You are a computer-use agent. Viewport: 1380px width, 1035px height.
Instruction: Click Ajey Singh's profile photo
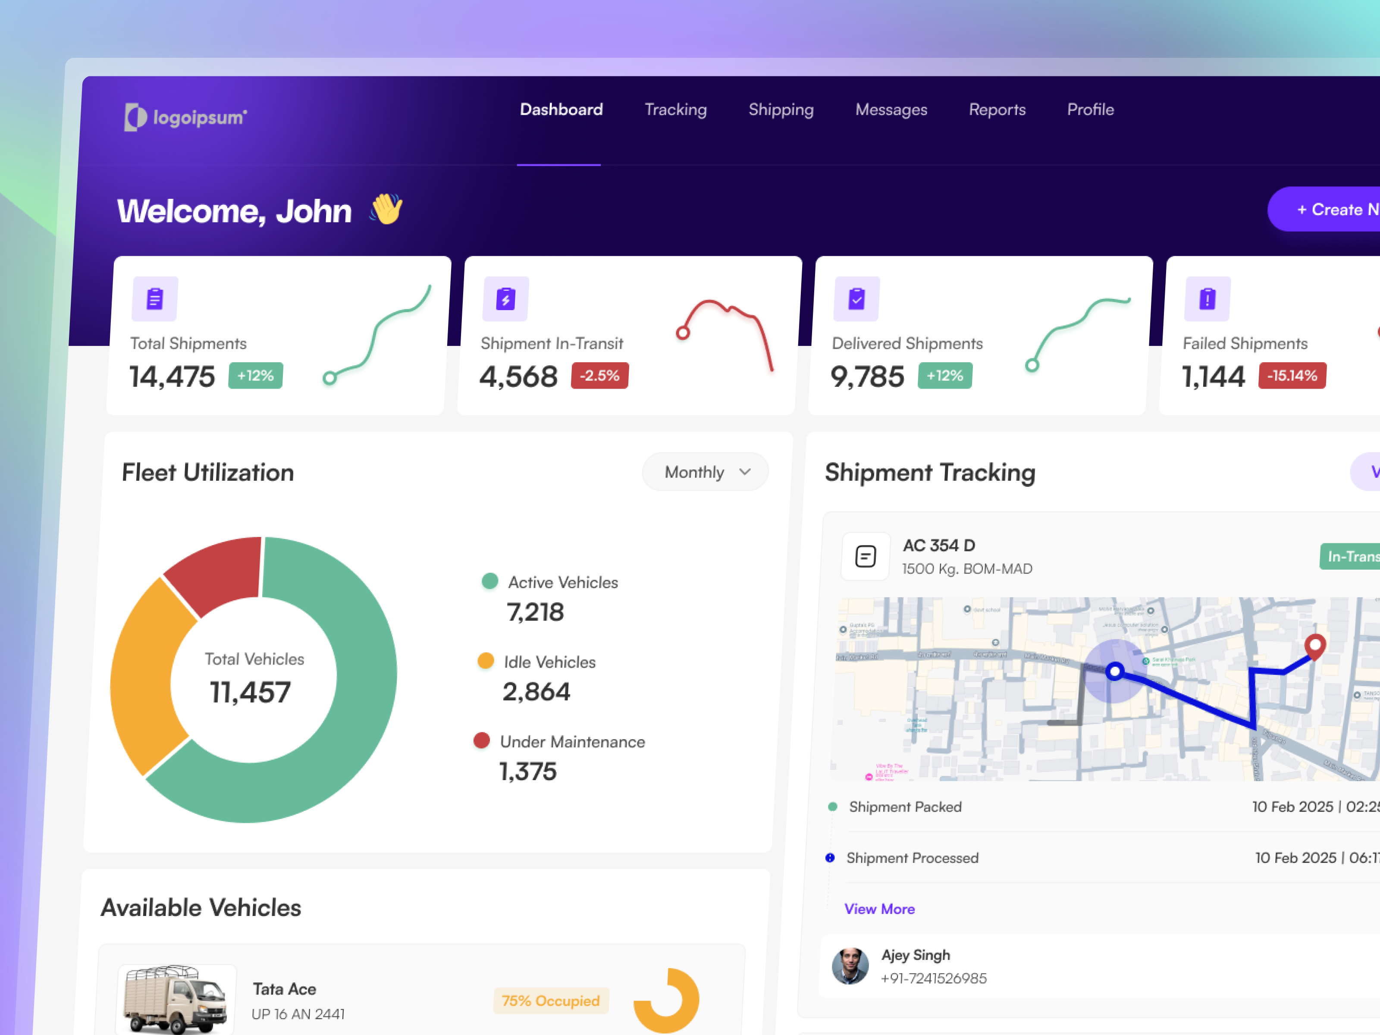[850, 966]
